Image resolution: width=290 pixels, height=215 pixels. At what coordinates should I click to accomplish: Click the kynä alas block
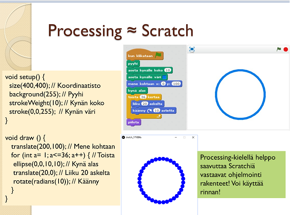point(135,91)
